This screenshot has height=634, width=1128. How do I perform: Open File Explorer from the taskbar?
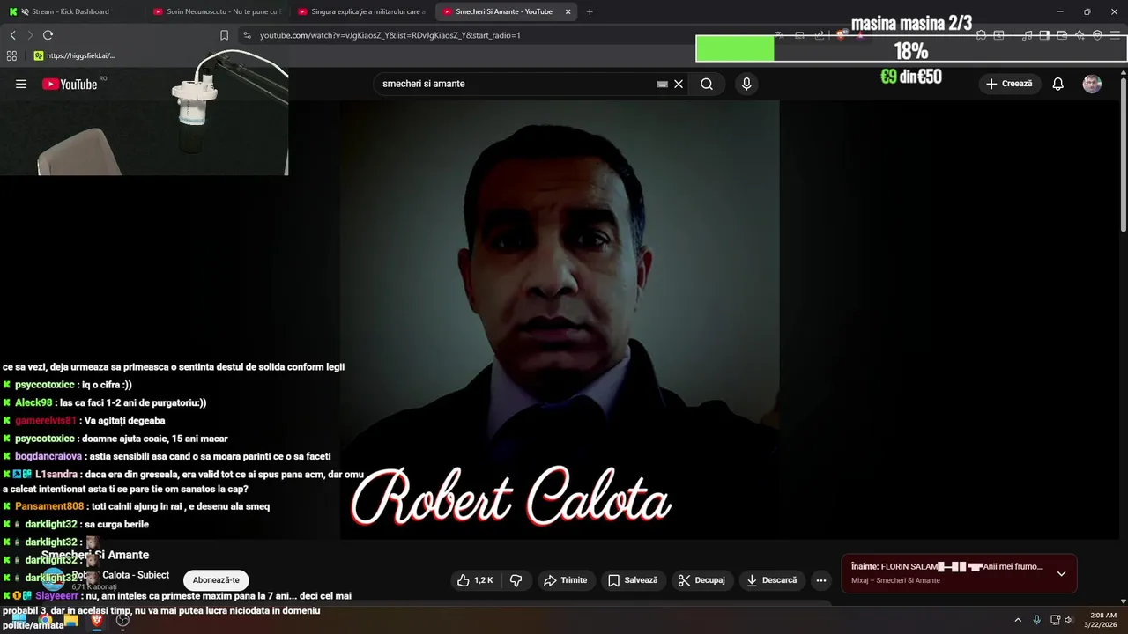70,620
